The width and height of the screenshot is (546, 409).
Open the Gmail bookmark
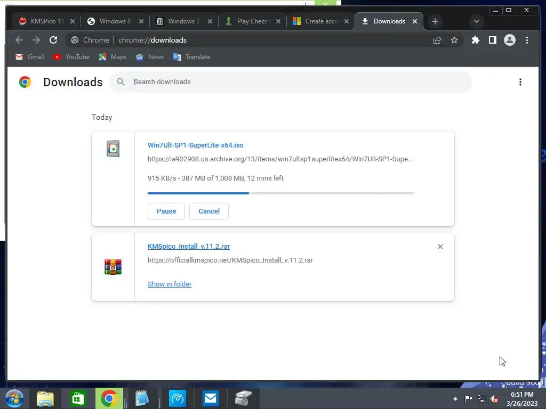click(x=30, y=56)
